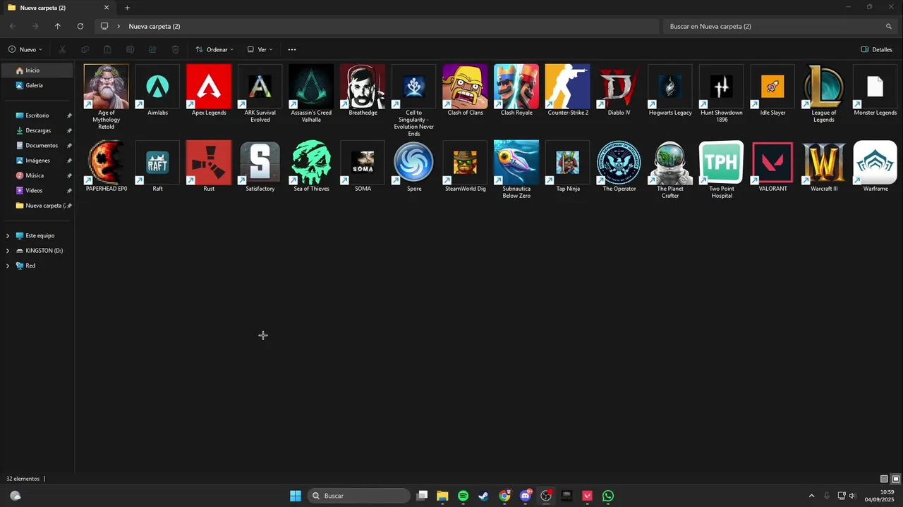Click the Windows Start button in taskbar
Image resolution: width=903 pixels, height=507 pixels.
296,496
